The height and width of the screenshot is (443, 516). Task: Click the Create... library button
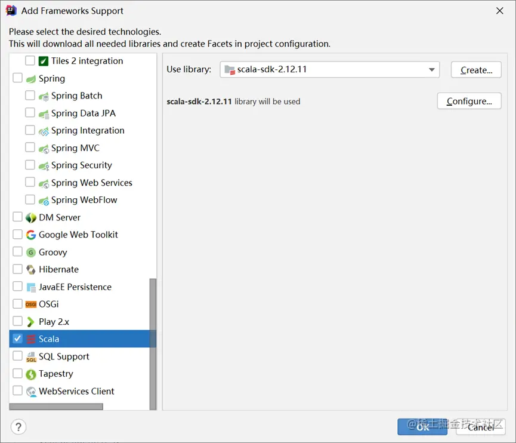[x=476, y=70]
